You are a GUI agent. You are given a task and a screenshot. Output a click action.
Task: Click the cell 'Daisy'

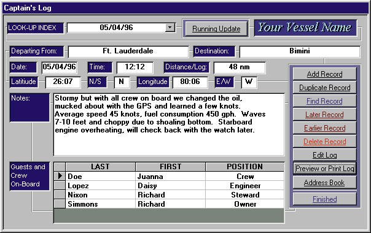point(170,186)
